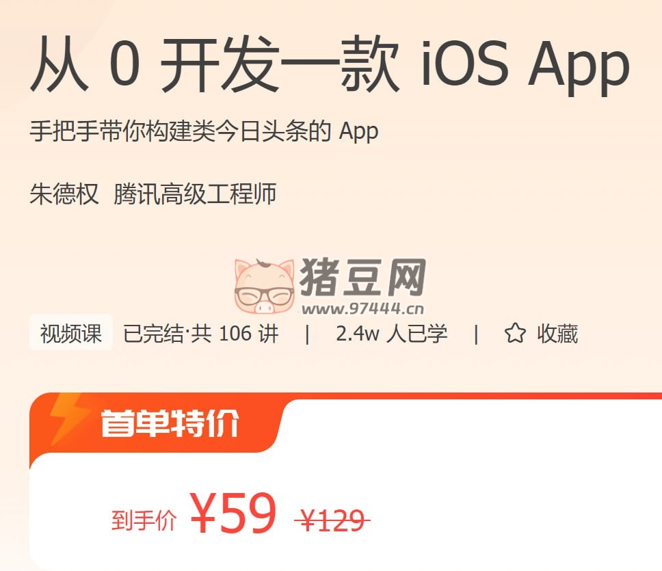Click the 腾讯高级工程师 instructor title
662x571 pixels.
(x=195, y=195)
